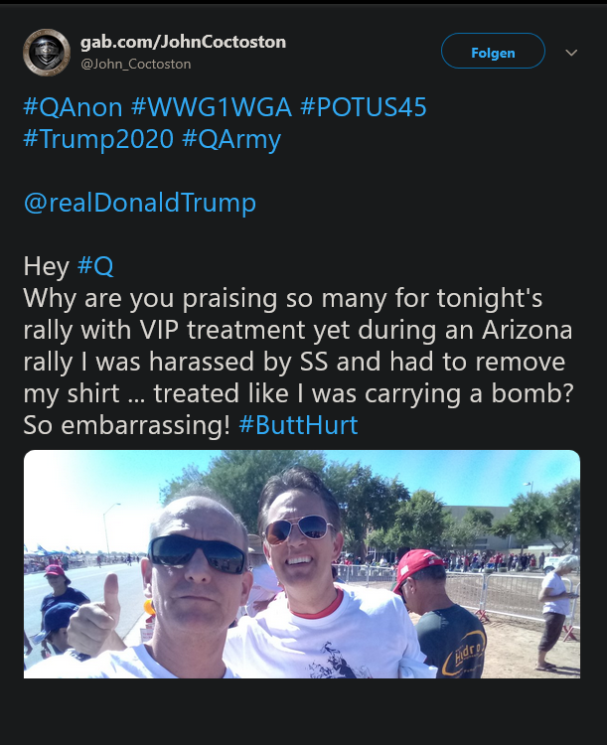The width and height of the screenshot is (607, 745).
Task: Open the #QAnon hashtag
Action: 73,107
